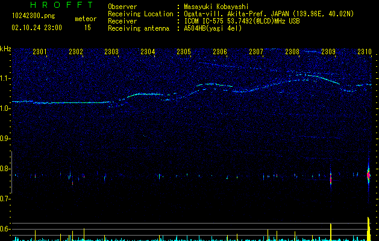The image size is (379, 241).
Task: Click the 2301 time marker
Action: coord(39,52)
